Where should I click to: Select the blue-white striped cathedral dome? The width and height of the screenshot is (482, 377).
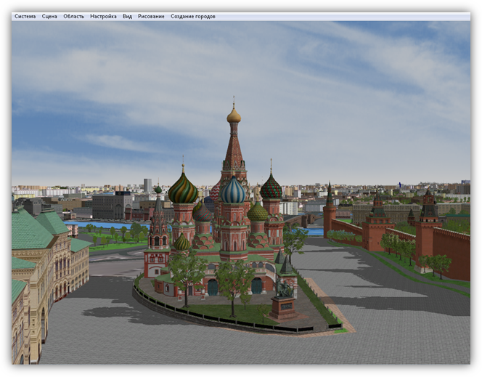pyautogui.click(x=233, y=191)
